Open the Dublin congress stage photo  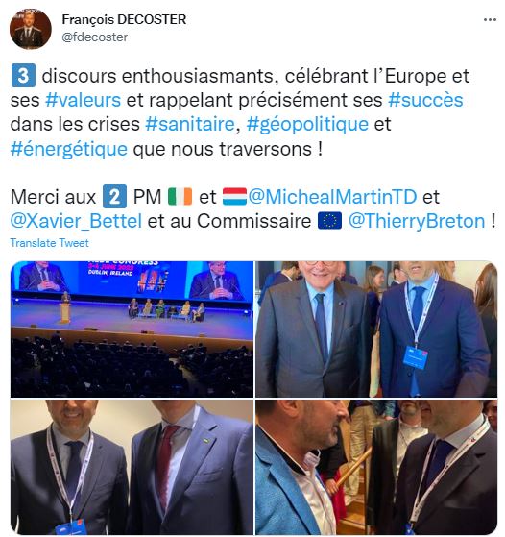pos(132,330)
